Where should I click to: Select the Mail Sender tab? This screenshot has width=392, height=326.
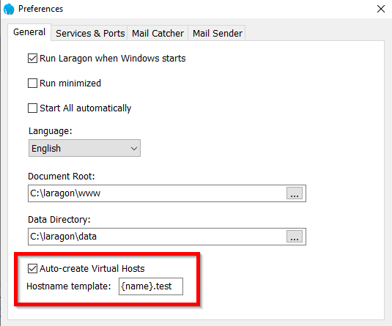(x=217, y=33)
